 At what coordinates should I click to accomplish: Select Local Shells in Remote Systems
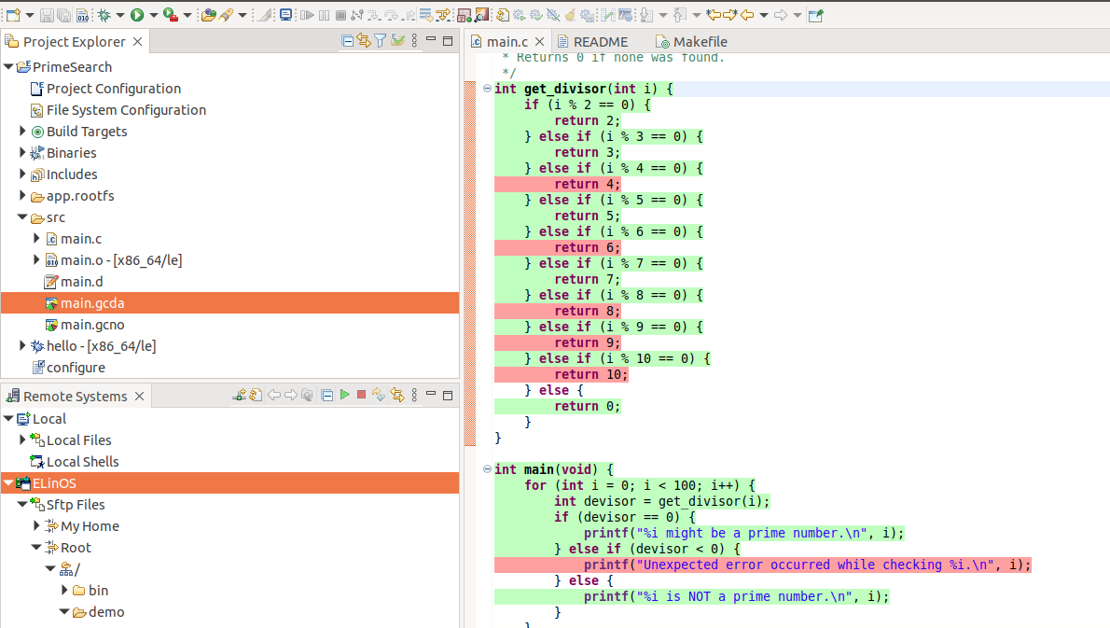click(x=82, y=462)
